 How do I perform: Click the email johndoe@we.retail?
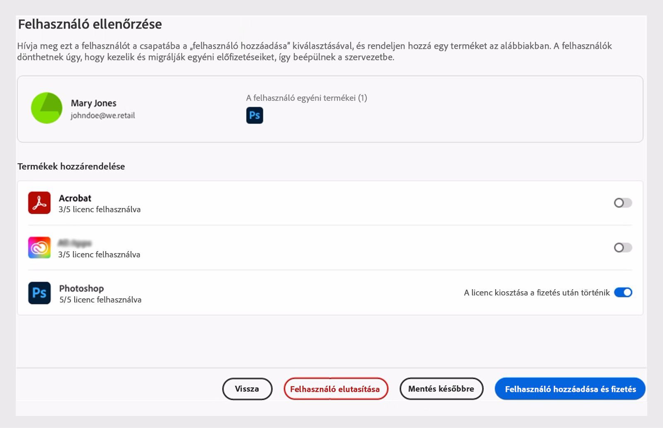103,116
